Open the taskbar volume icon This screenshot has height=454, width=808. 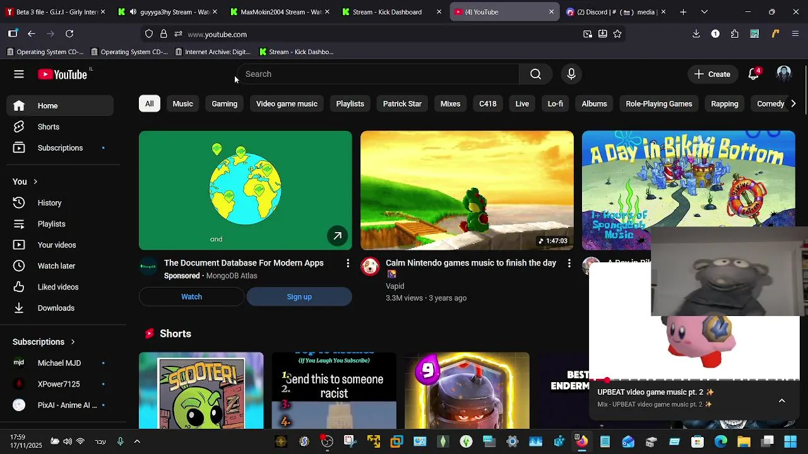pos(68,441)
